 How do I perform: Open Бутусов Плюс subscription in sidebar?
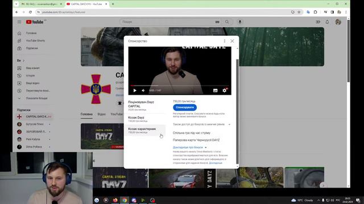(35, 124)
